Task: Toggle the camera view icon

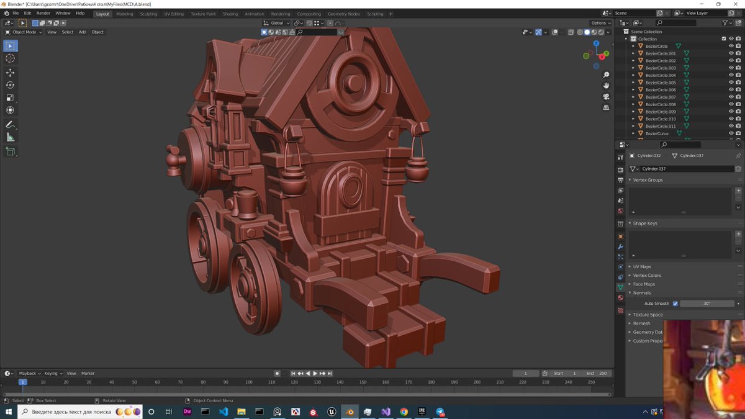Action: (606, 97)
